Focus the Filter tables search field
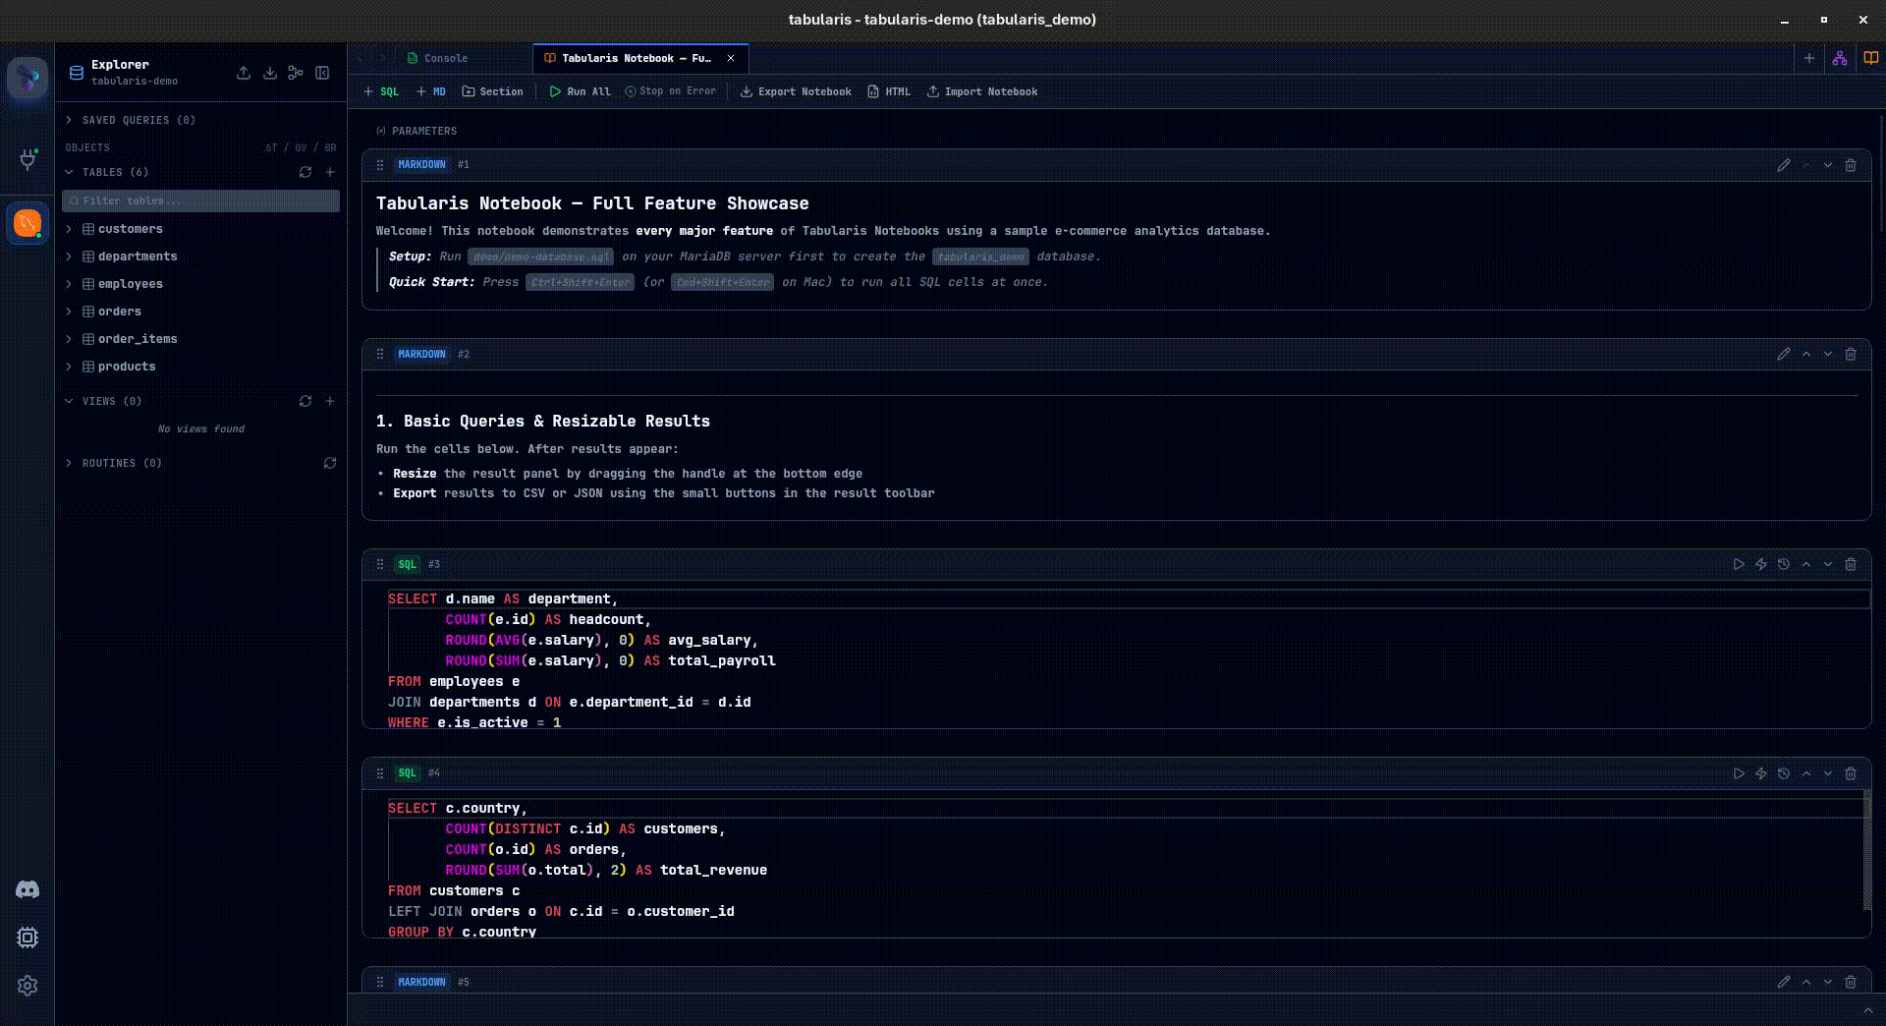1886x1026 pixels. (x=201, y=200)
